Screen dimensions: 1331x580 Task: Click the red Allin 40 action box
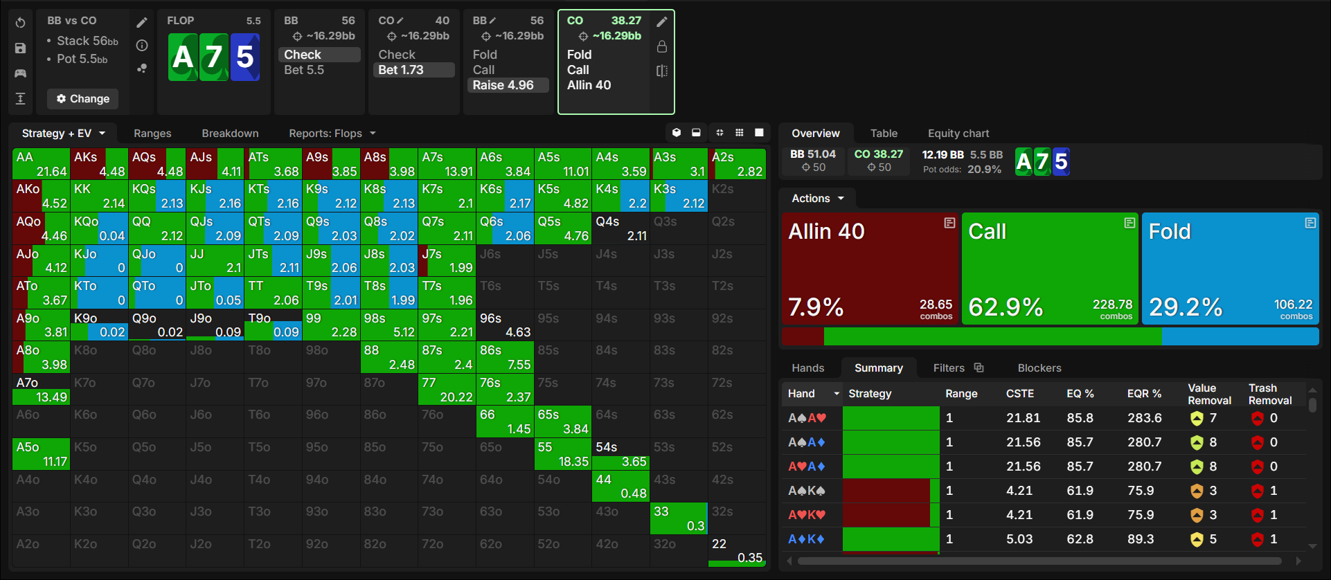[870, 269]
